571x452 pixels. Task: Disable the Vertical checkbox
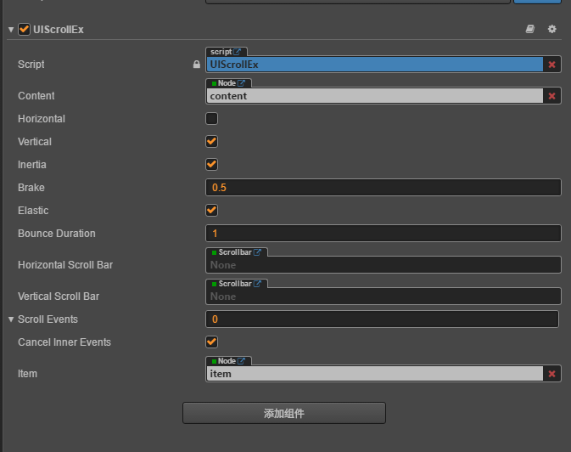(211, 142)
